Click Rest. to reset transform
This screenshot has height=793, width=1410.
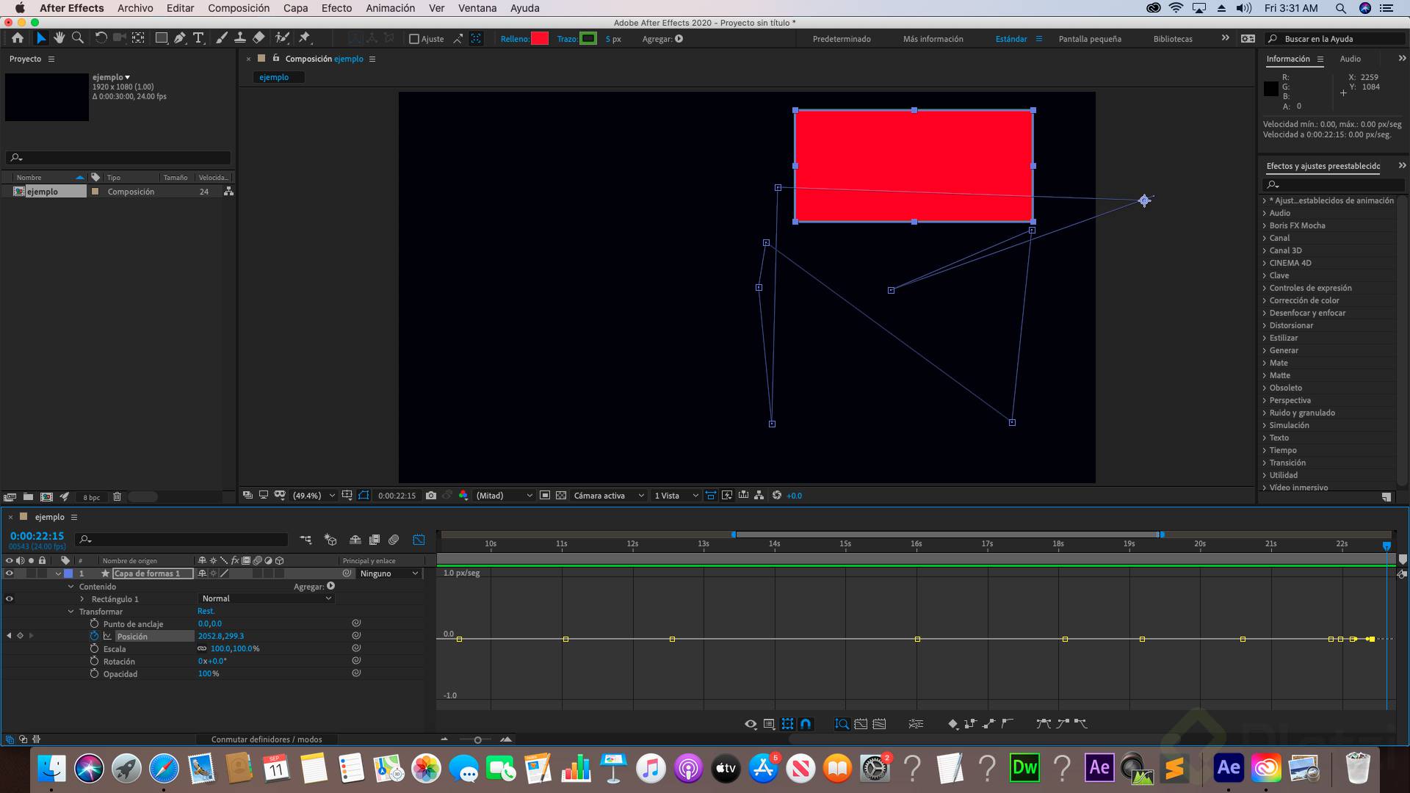click(206, 611)
